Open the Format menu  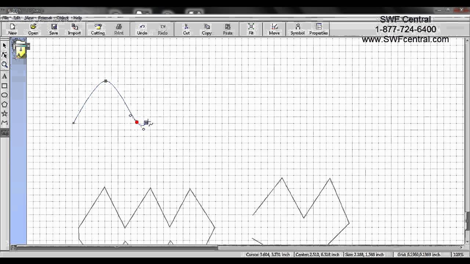click(45, 18)
